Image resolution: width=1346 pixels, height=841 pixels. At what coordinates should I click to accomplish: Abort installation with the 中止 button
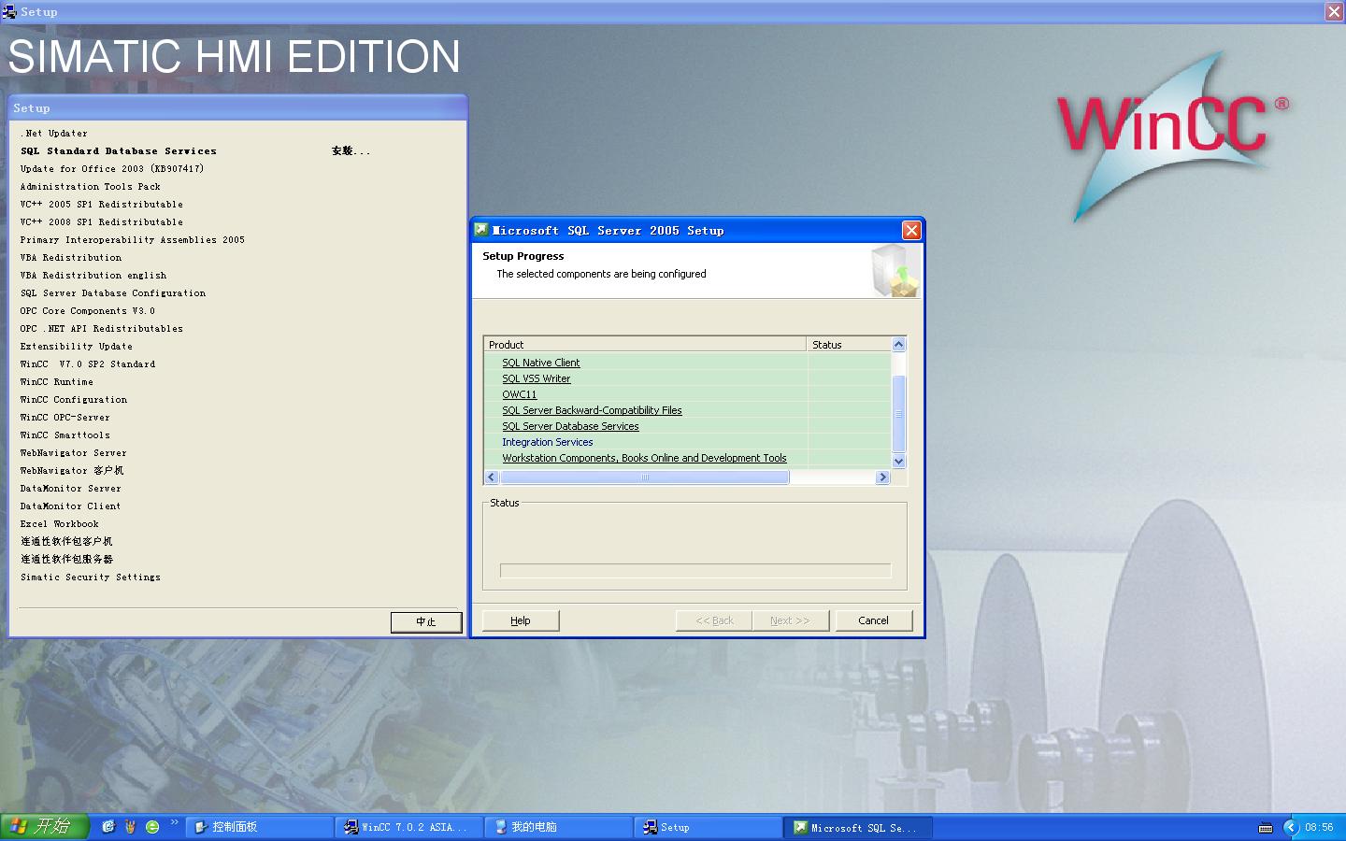click(x=426, y=621)
